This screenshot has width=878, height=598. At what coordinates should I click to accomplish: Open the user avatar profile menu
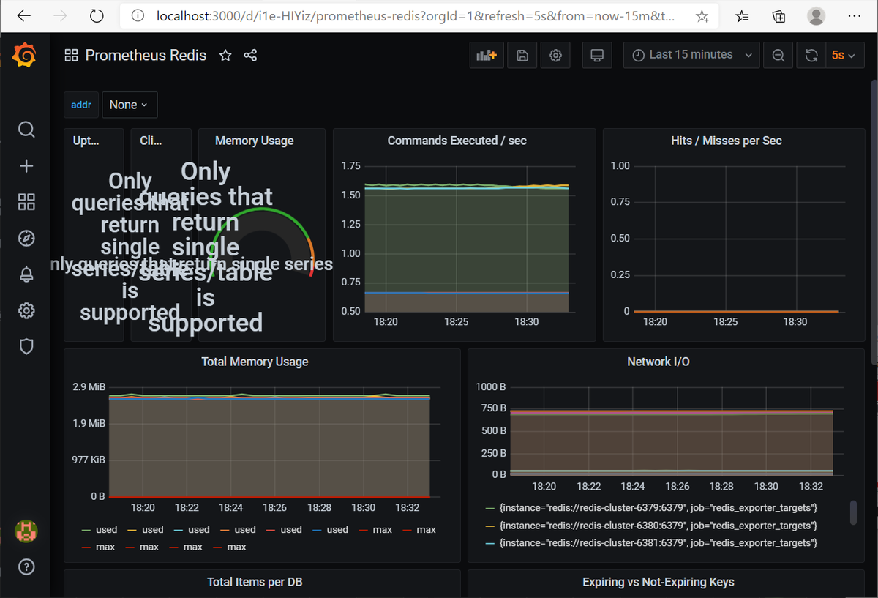tap(26, 531)
